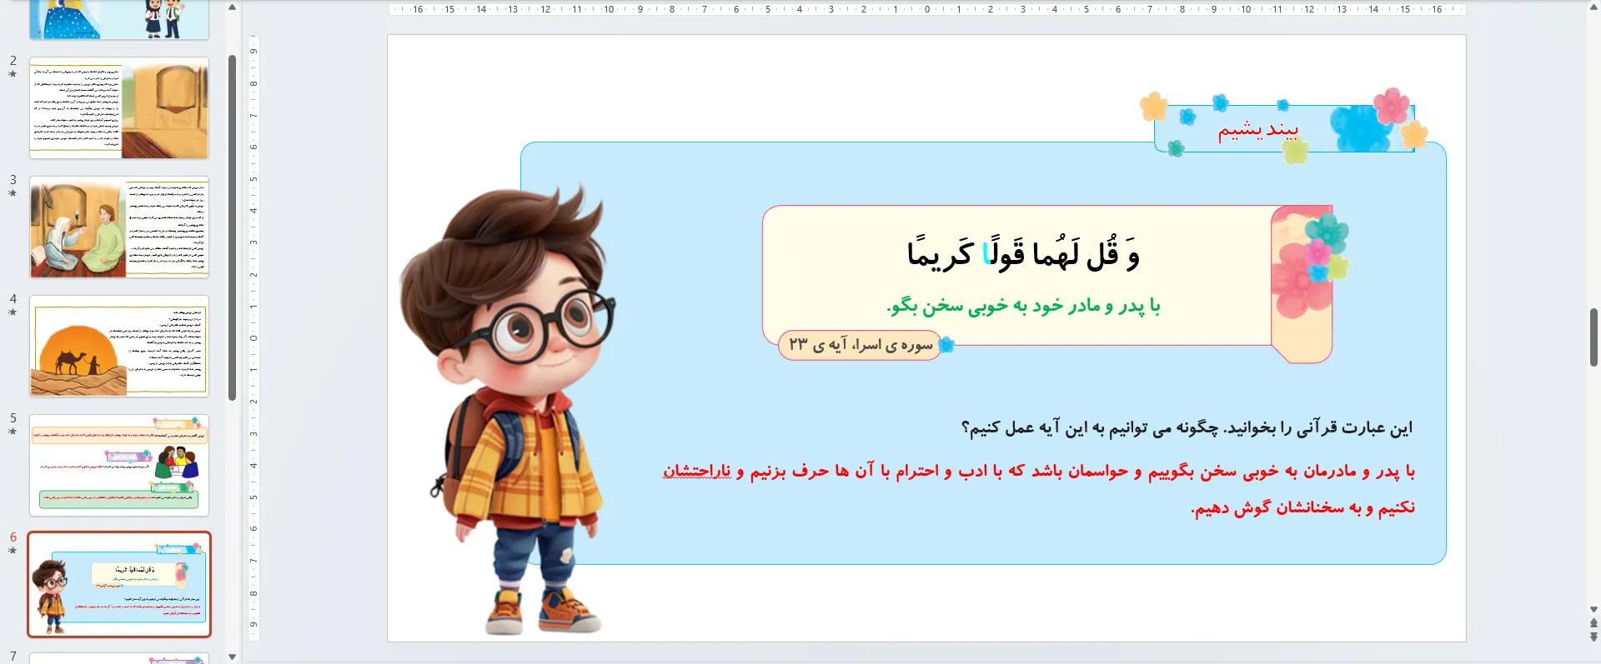Go to previous slide using the double up arrow
The image size is (1601, 664).
[1593, 623]
